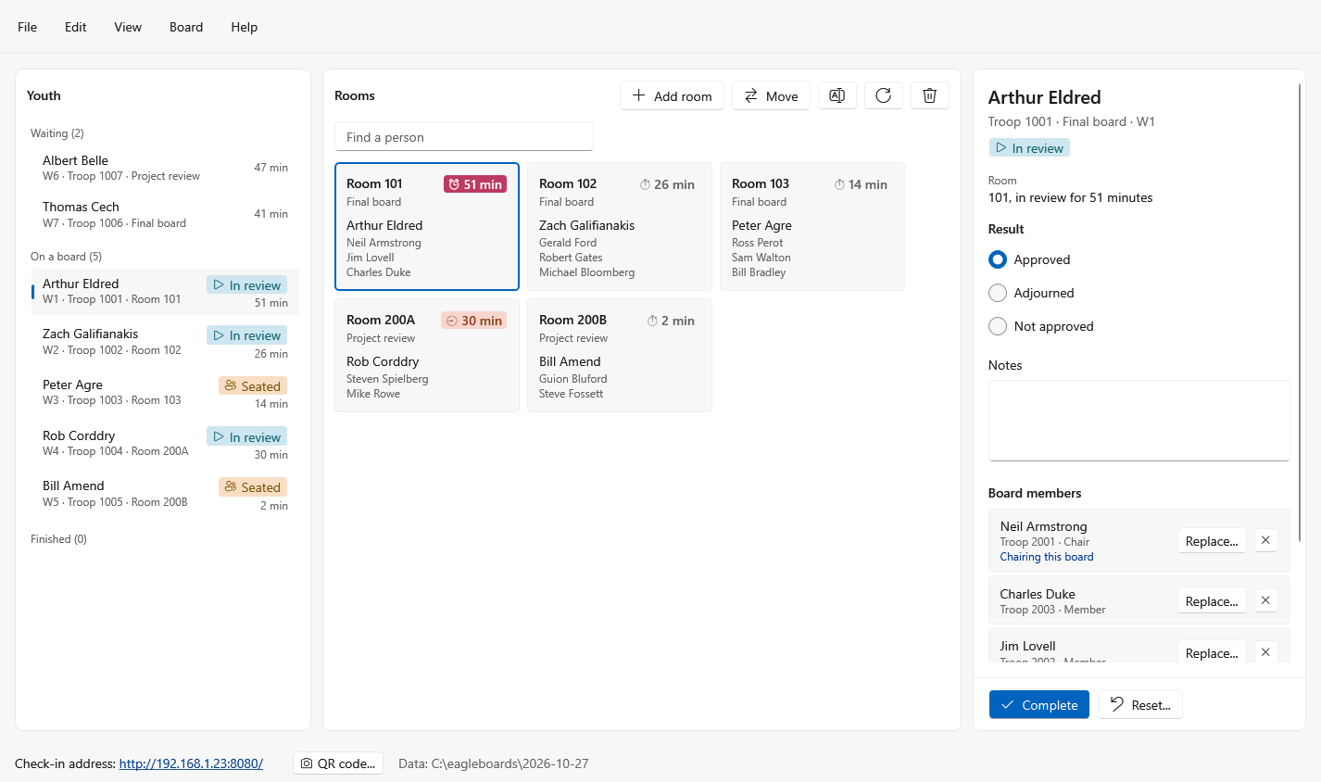
Task: Click Add room plus button
Action: [672, 95]
